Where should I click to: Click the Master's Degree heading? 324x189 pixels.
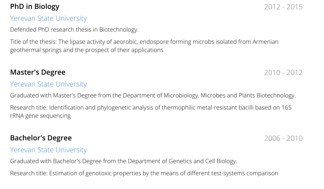point(38,72)
